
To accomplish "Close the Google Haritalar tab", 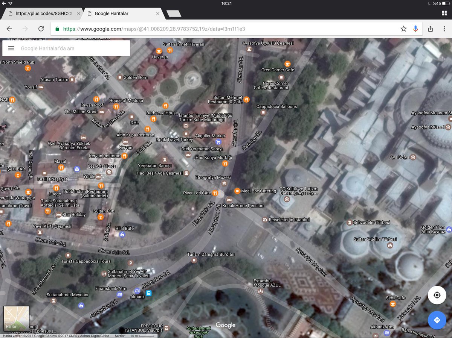I will coord(157,14).
